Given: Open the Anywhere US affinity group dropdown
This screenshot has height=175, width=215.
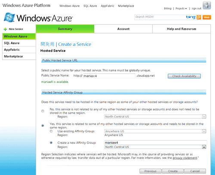Looking at the screenshot, I should (155, 131).
